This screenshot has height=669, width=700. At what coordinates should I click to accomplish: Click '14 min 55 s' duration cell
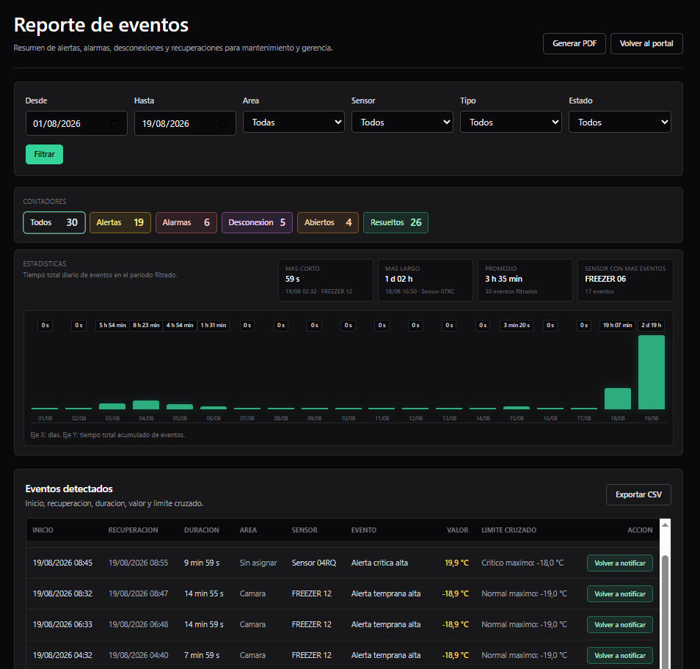coord(203,593)
